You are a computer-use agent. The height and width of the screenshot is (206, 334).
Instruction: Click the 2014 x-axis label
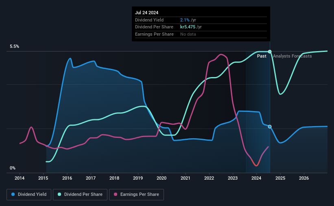(x=20, y=178)
